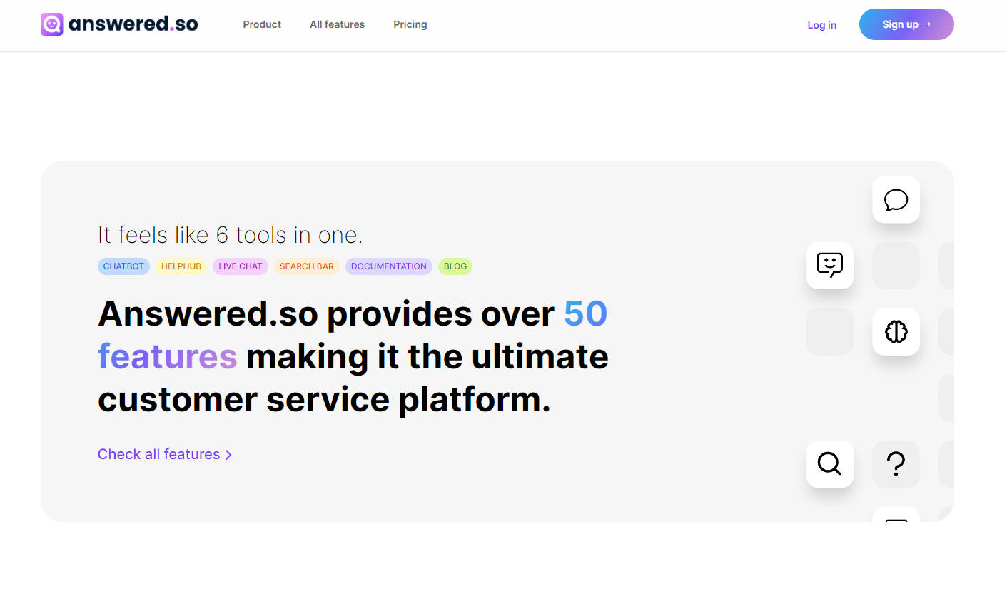Click the Log in link
The image size is (1007, 592).
[x=821, y=25]
